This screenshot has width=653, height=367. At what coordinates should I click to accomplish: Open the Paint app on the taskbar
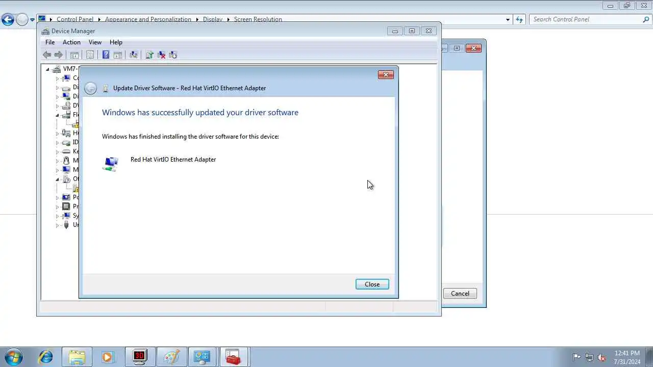click(171, 357)
